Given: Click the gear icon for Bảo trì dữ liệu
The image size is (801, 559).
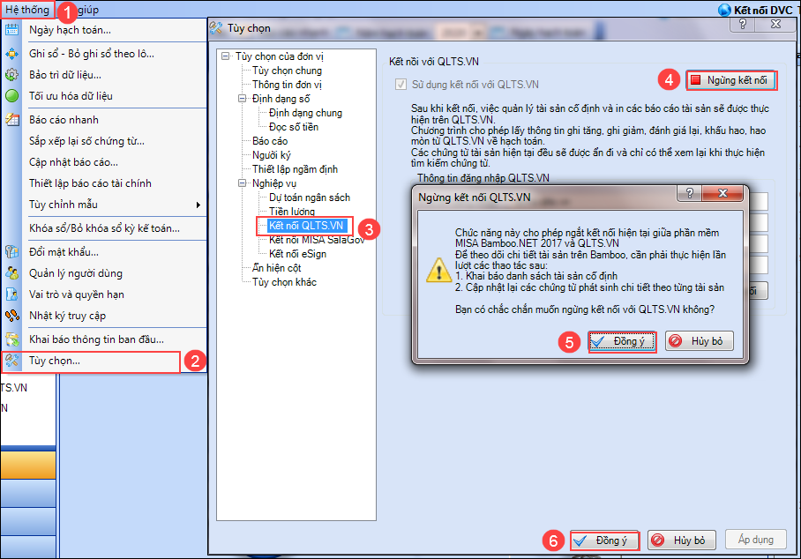Looking at the screenshot, I should pyautogui.click(x=11, y=75).
